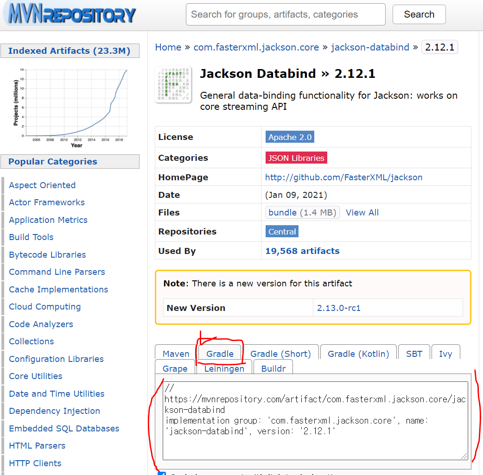Open the Date and Time Utilities category
This screenshot has width=483, height=475.
pyautogui.click(x=57, y=394)
